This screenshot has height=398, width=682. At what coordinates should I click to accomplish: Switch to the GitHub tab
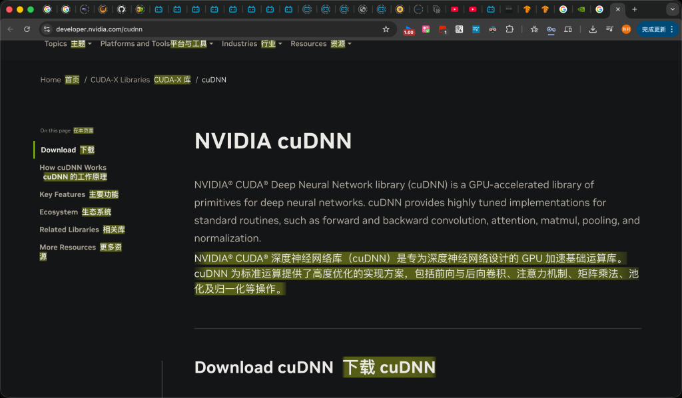tap(121, 9)
